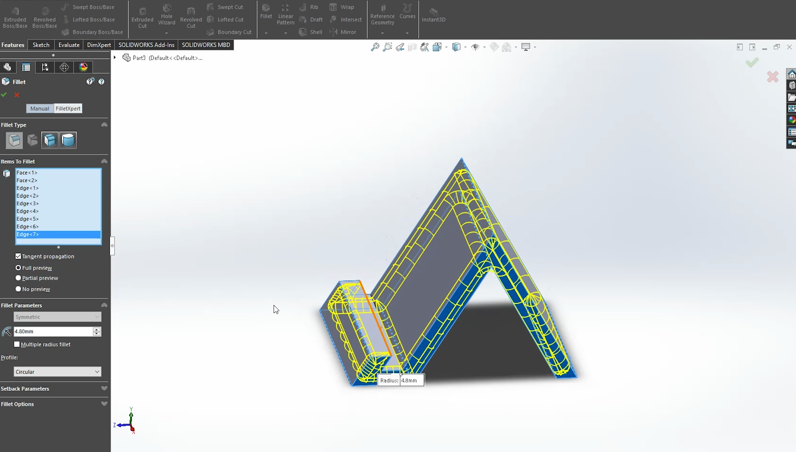The height and width of the screenshot is (452, 796).
Task: Click the radius value 4.80mm field
Action: [x=53, y=331]
